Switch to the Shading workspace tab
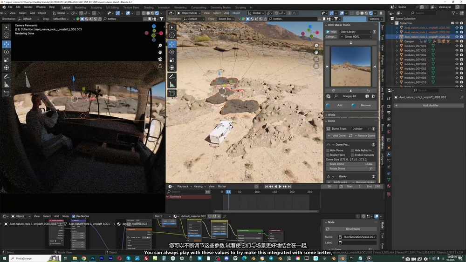The image size is (466, 262). [149, 7]
